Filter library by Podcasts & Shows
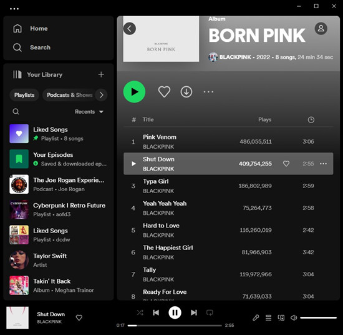Viewport: 343px width, 335px height. point(70,95)
